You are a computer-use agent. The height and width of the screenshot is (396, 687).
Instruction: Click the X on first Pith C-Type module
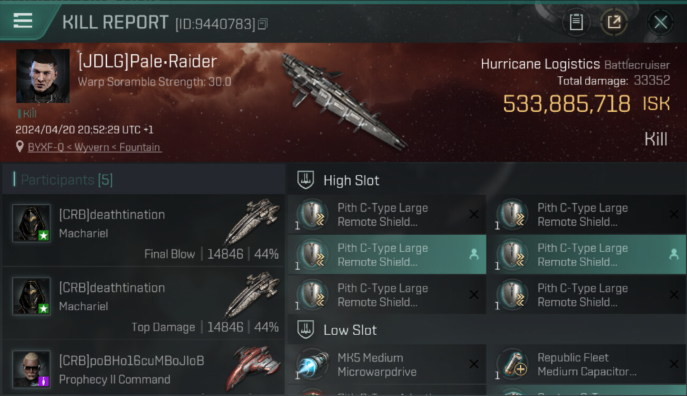coord(474,214)
